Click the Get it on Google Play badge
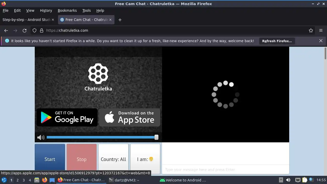The height and width of the screenshot is (184, 327). [67, 117]
